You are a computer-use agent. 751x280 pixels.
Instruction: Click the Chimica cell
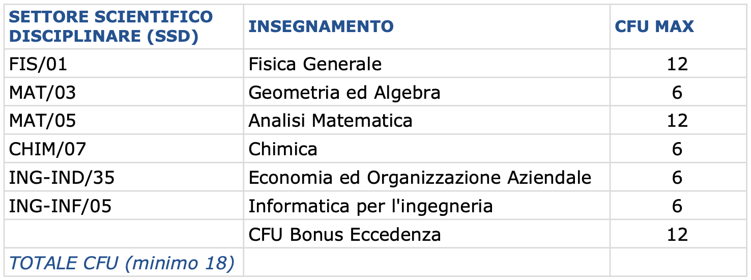(426, 149)
